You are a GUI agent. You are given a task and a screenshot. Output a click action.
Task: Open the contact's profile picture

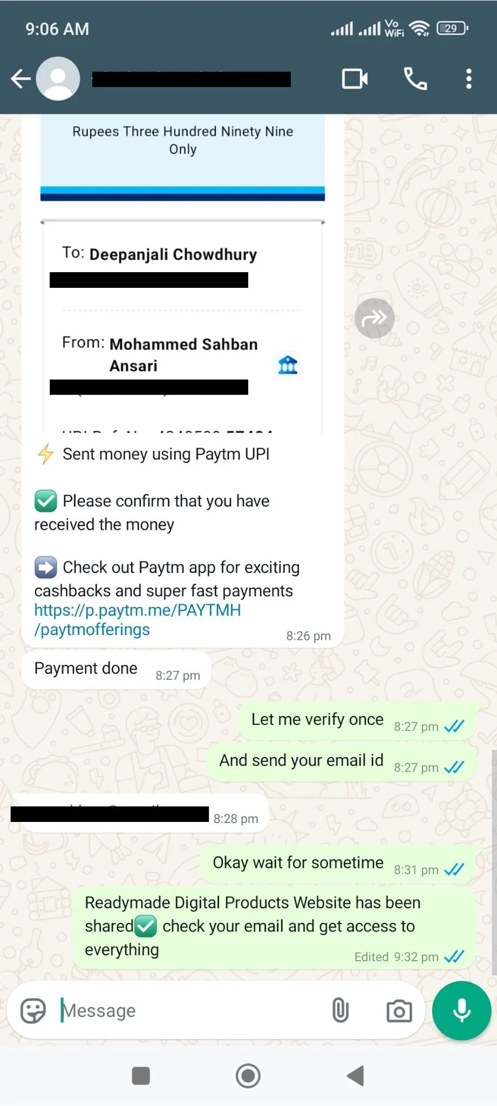coord(58,79)
